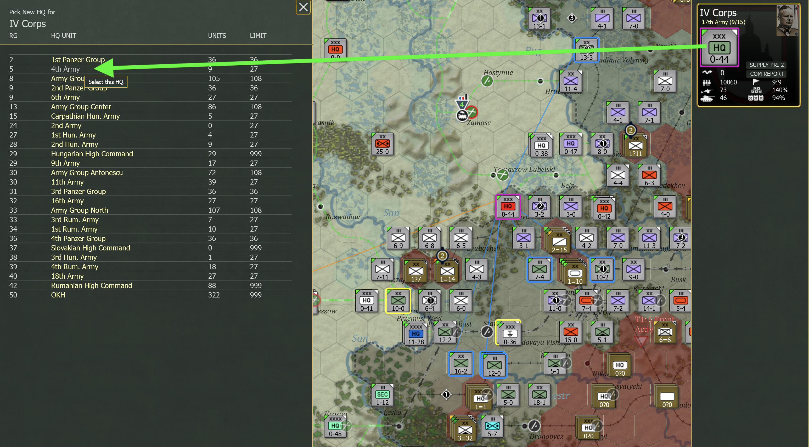Select the 18th Army row
This screenshot has width=809, height=447.
tap(150, 276)
